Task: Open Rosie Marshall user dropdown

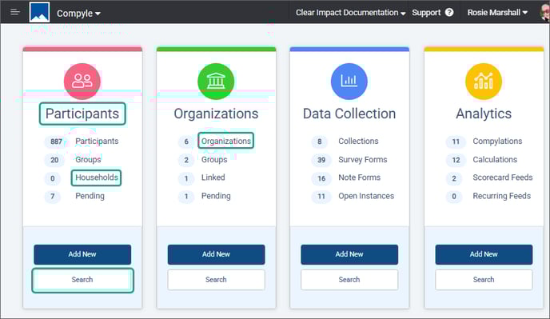Action: point(497,13)
